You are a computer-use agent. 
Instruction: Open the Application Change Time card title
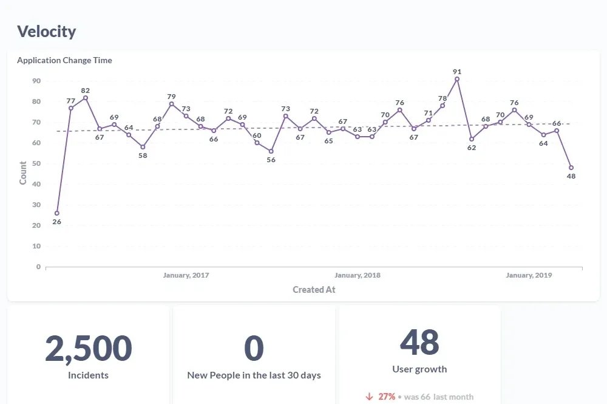click(64, 60)
